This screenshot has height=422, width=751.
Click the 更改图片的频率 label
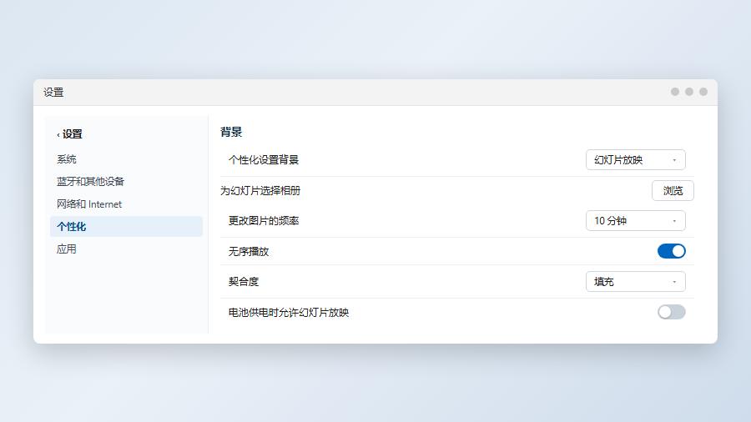pos(264,220)
